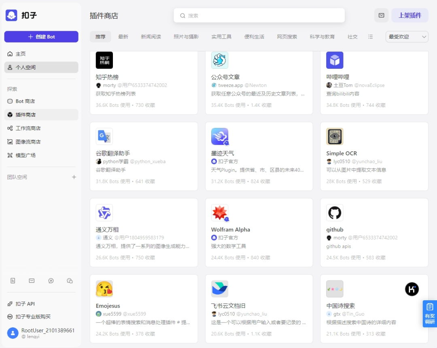Select the 谷歌翻译助手 translate icon
Viewport: 437px width, 348px height.
coord(104,136)
